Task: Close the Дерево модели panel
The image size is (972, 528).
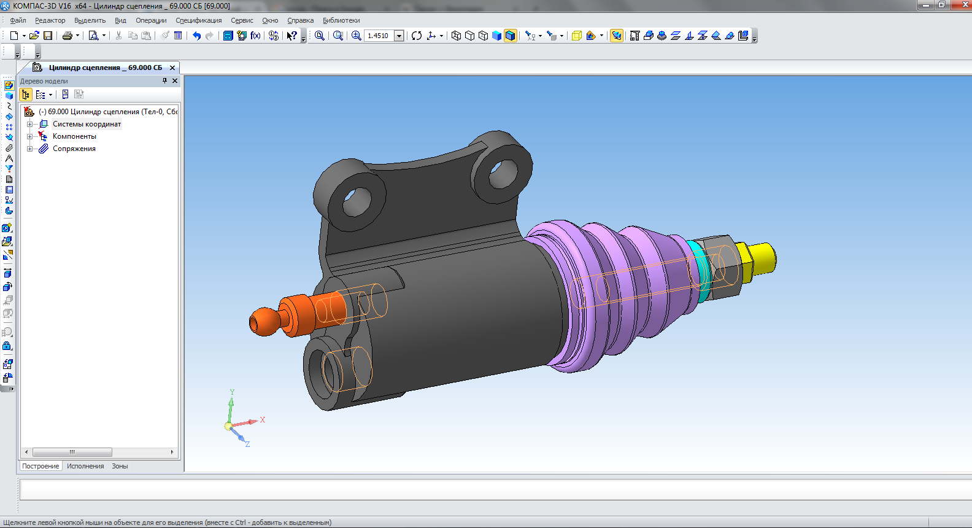Action: (x=175, y=80)
